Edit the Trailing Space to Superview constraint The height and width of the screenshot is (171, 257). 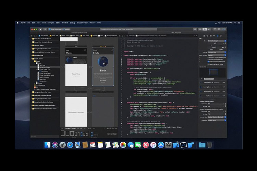tap(223, 82)
